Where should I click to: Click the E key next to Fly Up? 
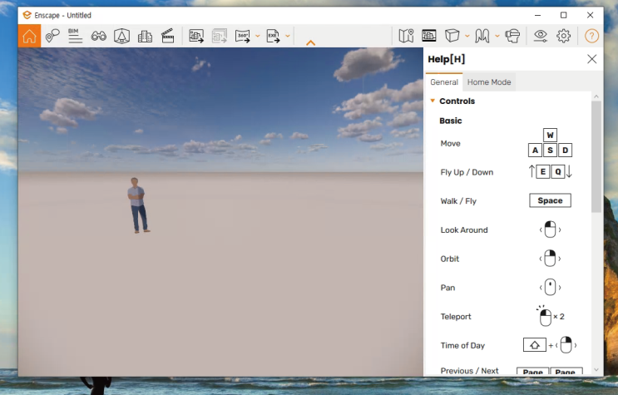tap(542, 171)
